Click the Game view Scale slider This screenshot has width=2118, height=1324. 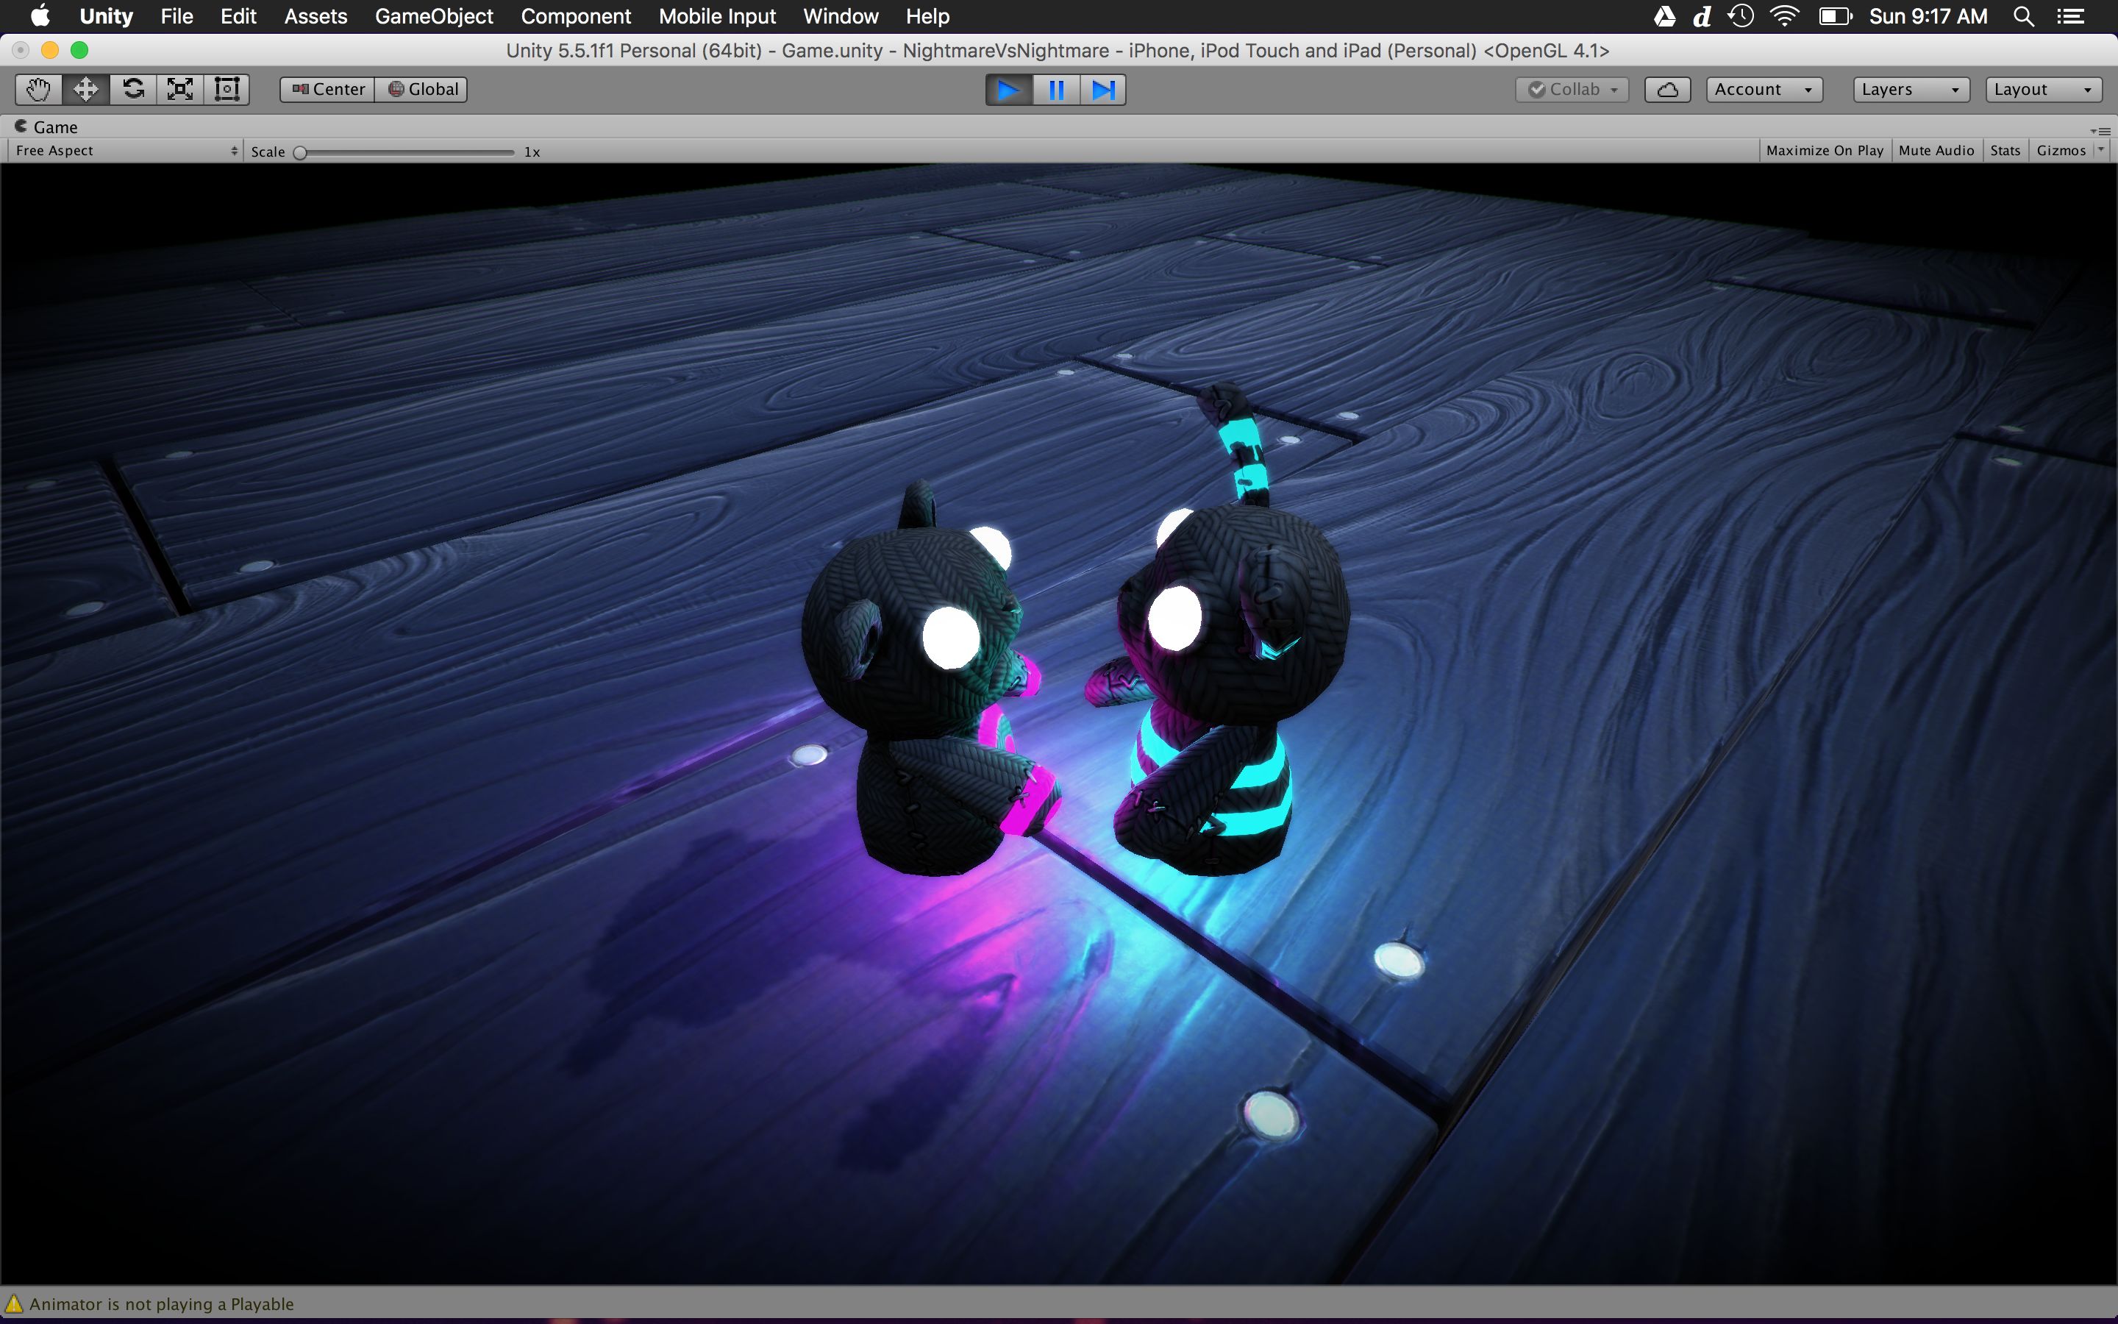click(405, 152)
